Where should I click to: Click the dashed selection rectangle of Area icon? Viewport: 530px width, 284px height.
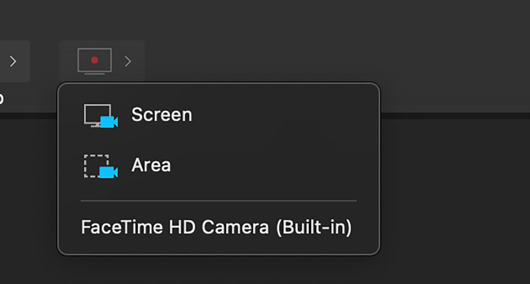click(96, 166)
